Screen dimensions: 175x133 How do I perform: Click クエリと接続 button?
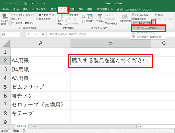72,15
